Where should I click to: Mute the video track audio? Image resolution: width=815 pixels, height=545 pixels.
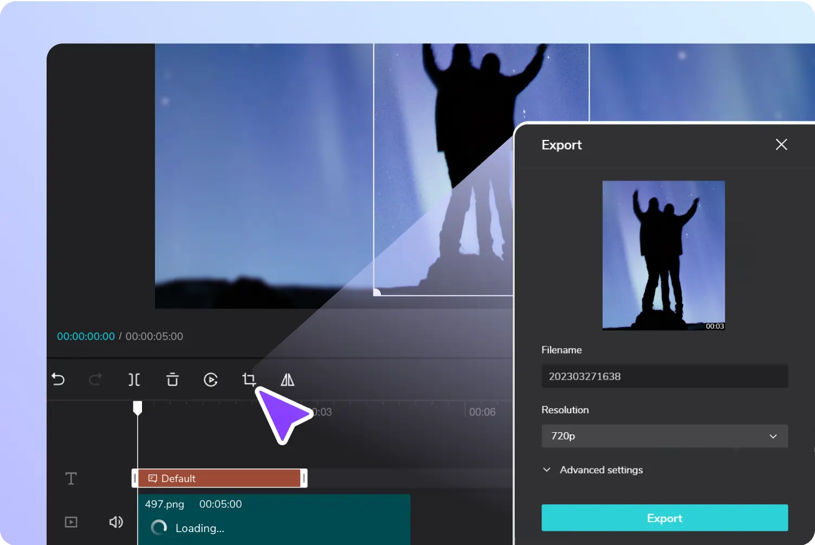116,522
